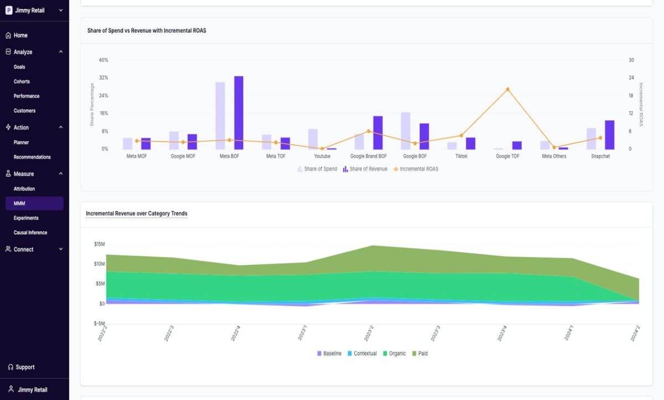Click the Action lightning bolt icon
The image size is (664, 400).
[x=8, y=127]
